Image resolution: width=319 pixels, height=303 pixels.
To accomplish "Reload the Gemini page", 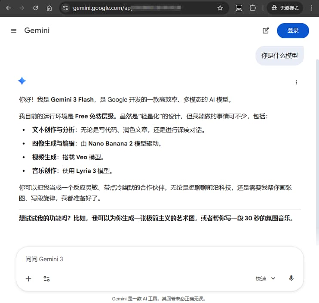I will pos(36,8).
